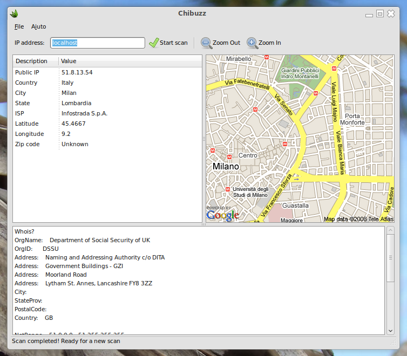Click the Start scan button label
Screen dimensions: 407x356
(173, 43)
